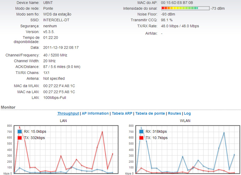Click wireless mode WDS da estação
Screen dimensions: 241x175
(x=57, y=14)
